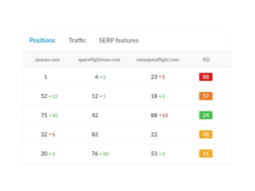Screen dimensions: 255x191
Task: Select the red KD badge 88
Action: coord(206,77)
